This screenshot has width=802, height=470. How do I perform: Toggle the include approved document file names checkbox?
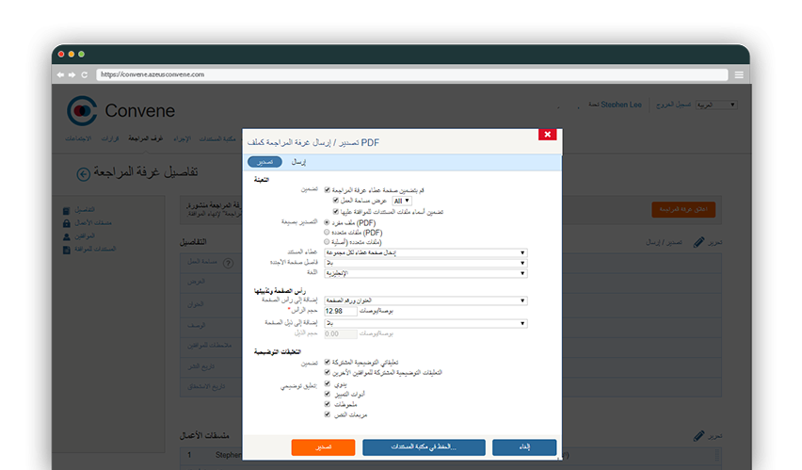click(x=336, y=211)
